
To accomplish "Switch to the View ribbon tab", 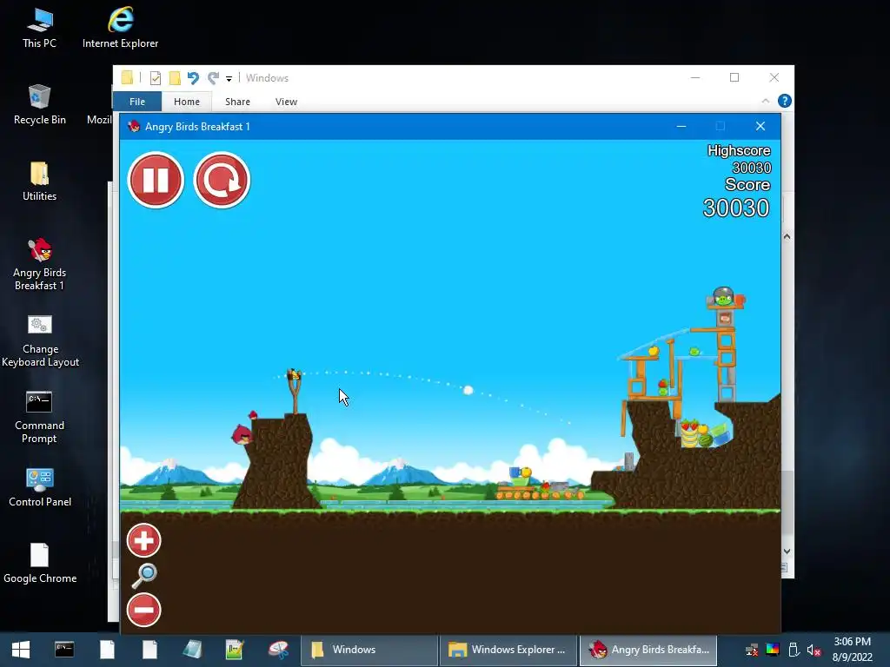I will point(286,102).
